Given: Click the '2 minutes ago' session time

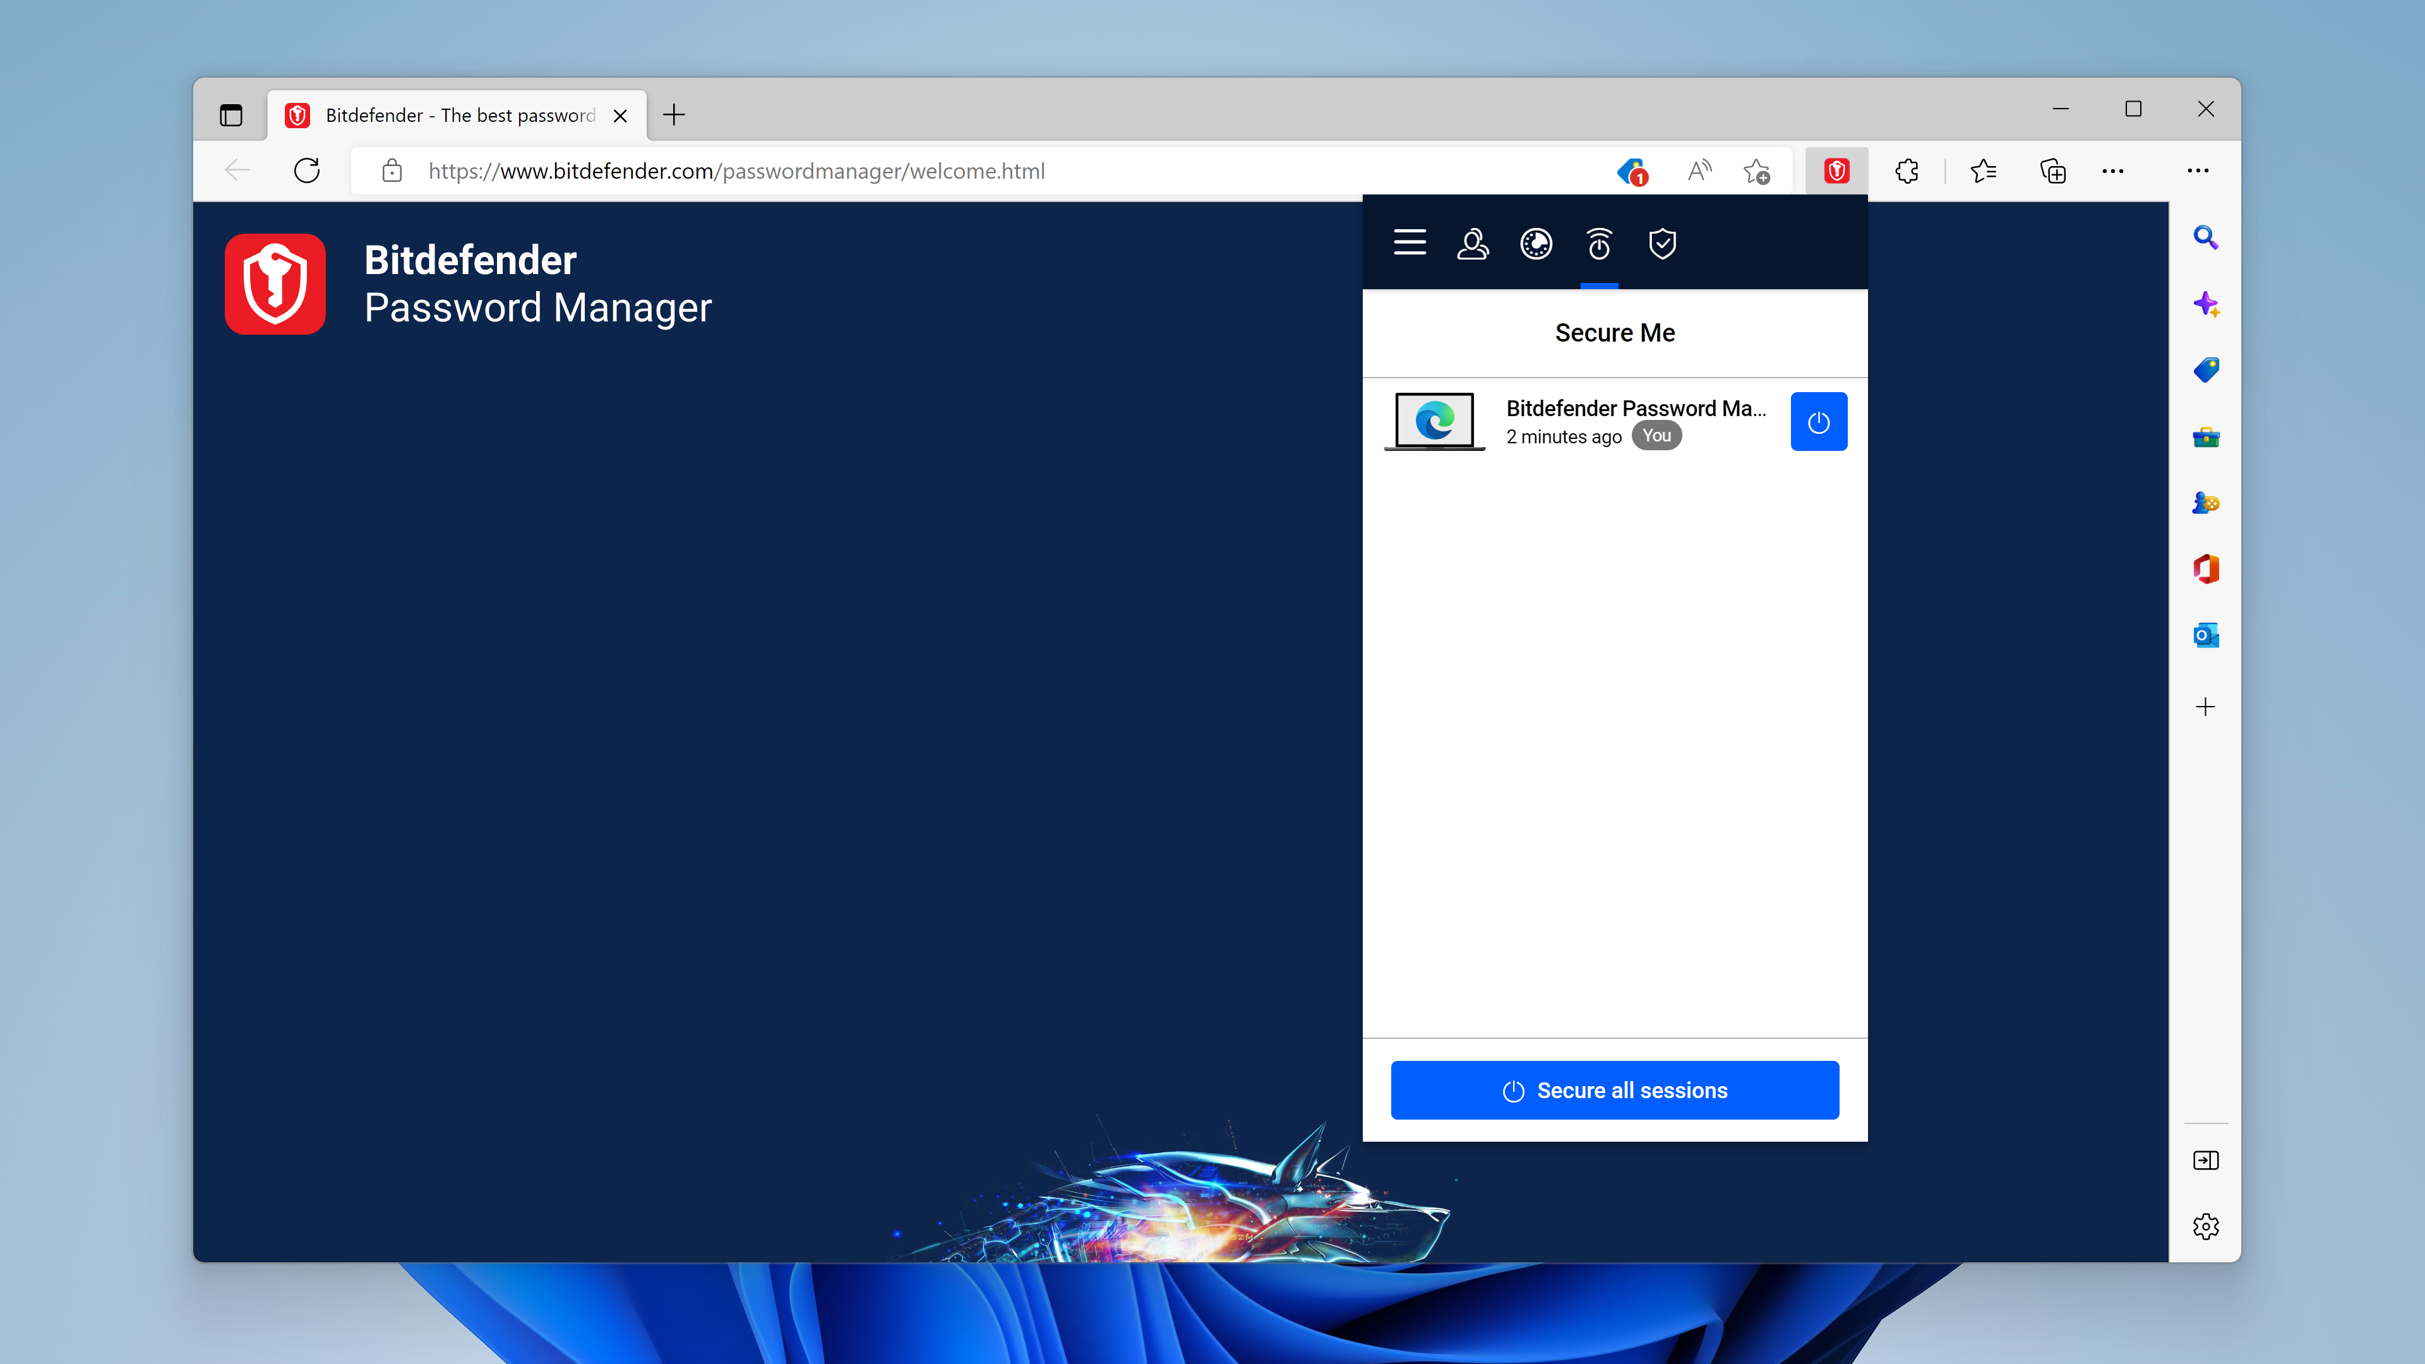Looking at the screenshot, I should 1564,437.
